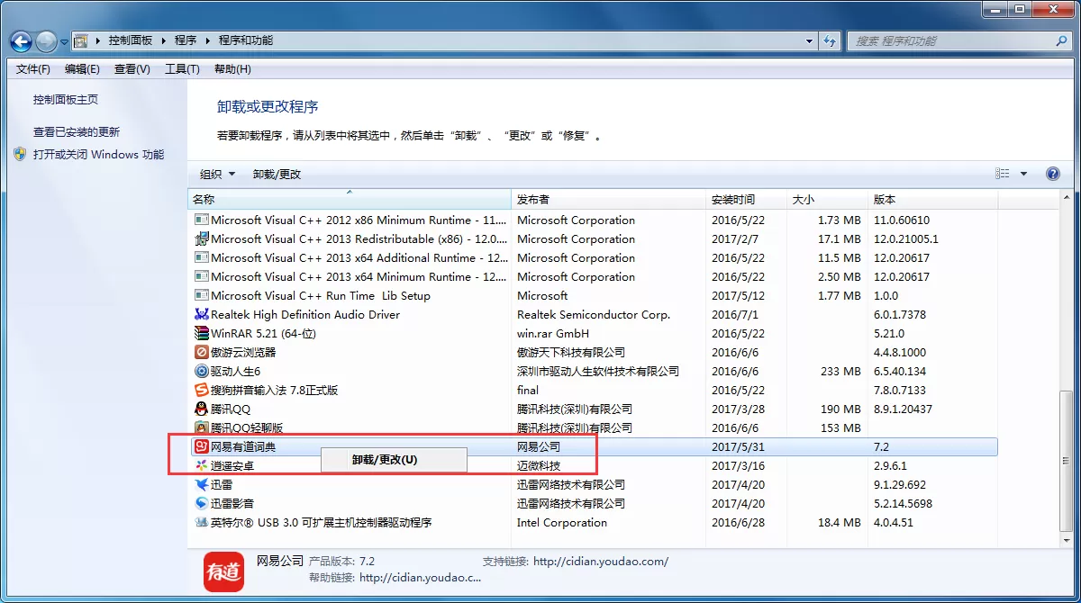The width and height of the screenshot is (1081, 603).
Task: Click the WinRAR 5.21 program icon
Action: pos(202,334)
